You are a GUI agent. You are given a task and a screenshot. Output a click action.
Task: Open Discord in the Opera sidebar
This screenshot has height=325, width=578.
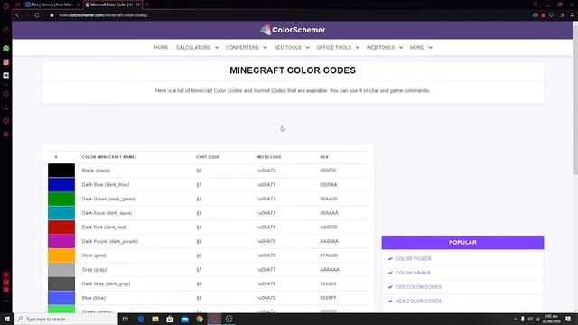[6, 75]
